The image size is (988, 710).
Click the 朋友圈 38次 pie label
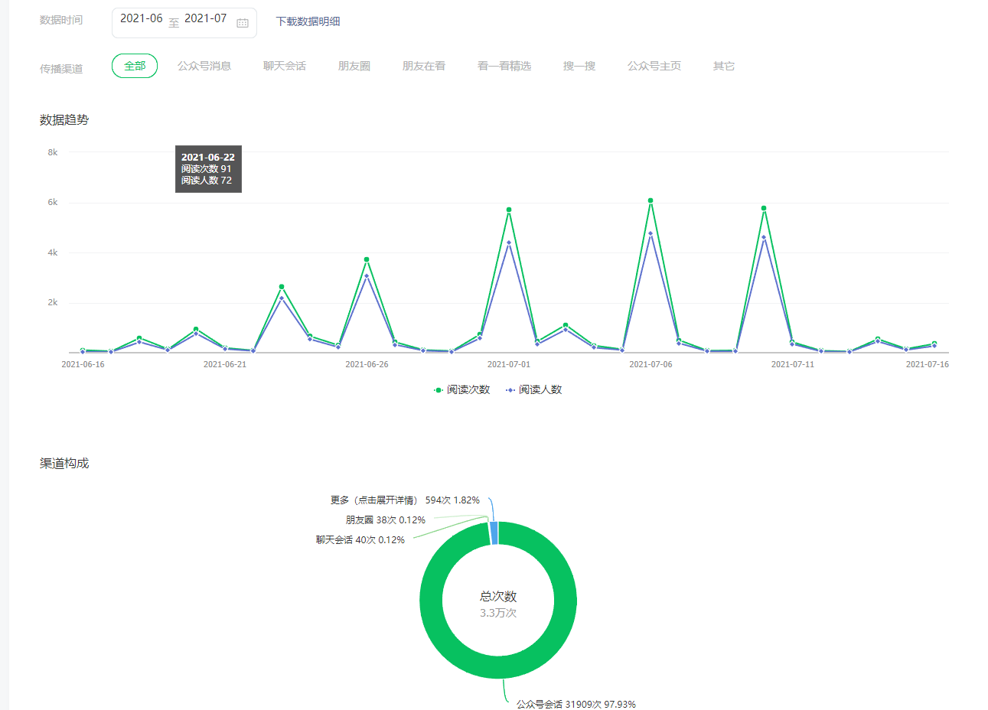click(386, 520)
